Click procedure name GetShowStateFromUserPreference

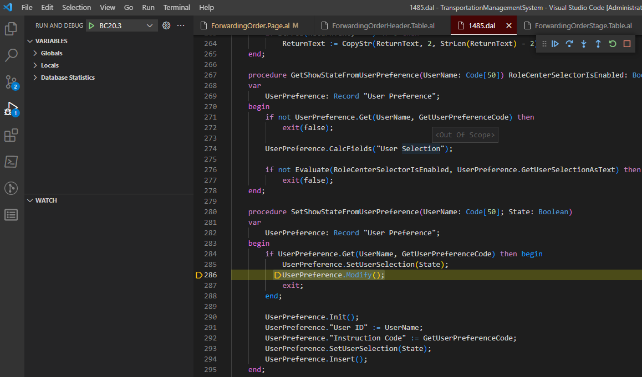355,75
